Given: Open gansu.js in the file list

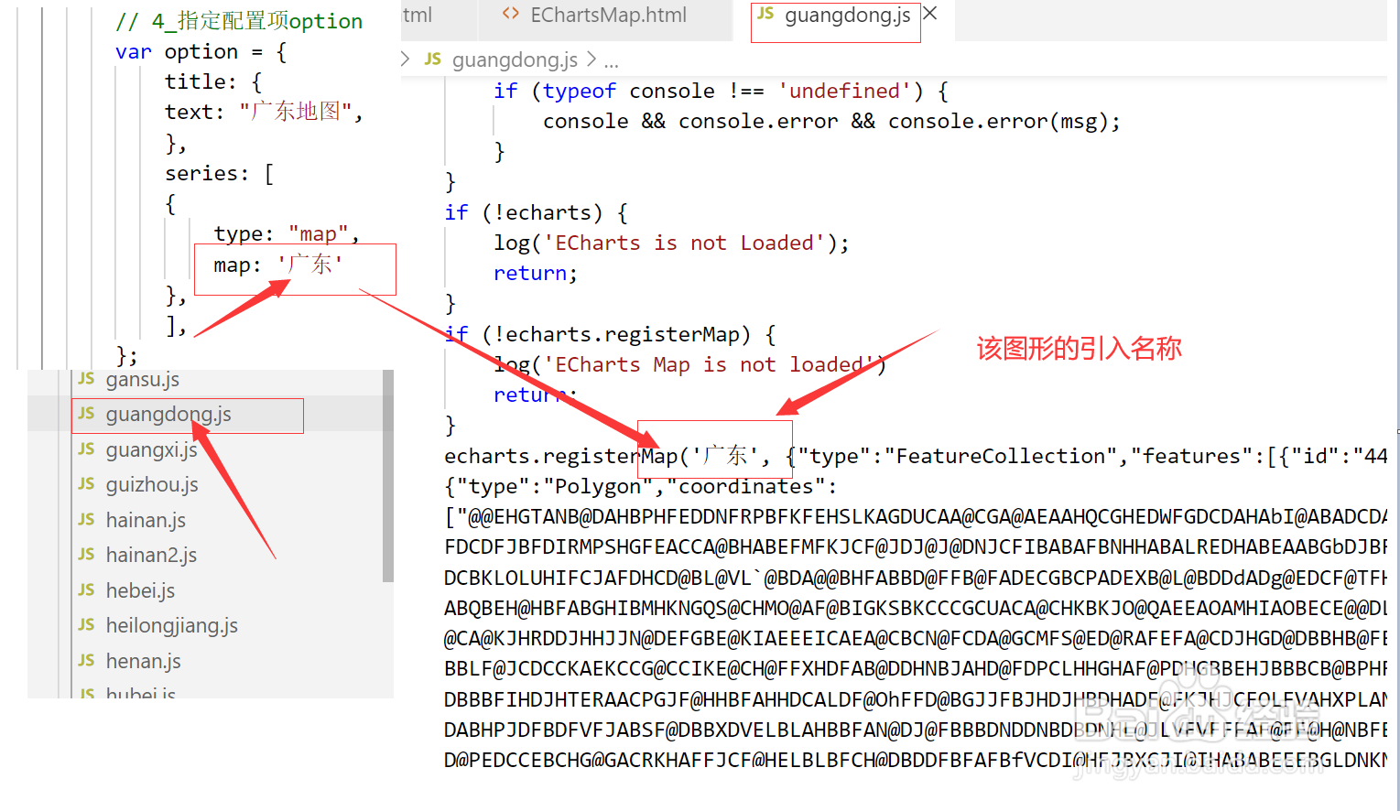Looking at the screenshot, I should [x=142, y=379].
